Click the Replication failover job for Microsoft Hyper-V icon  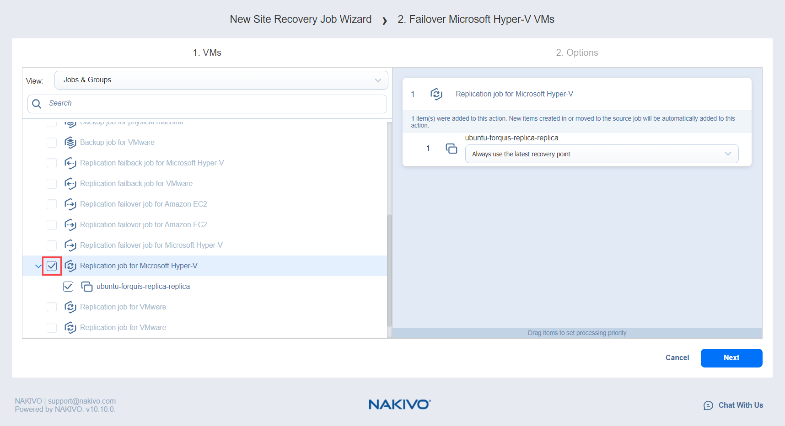[x=70, y=245]
